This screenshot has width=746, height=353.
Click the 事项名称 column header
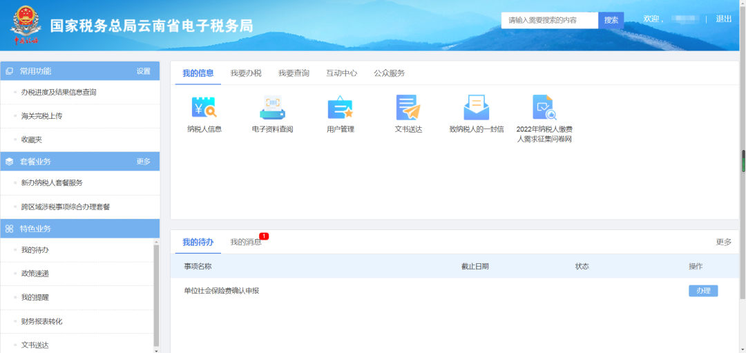[198, 267]
